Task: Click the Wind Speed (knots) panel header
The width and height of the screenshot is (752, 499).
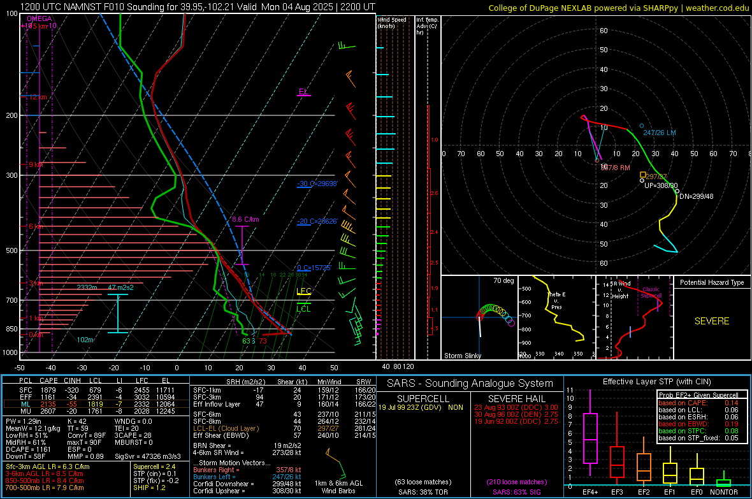Action: pyautogui.click(x=392, y=22)
